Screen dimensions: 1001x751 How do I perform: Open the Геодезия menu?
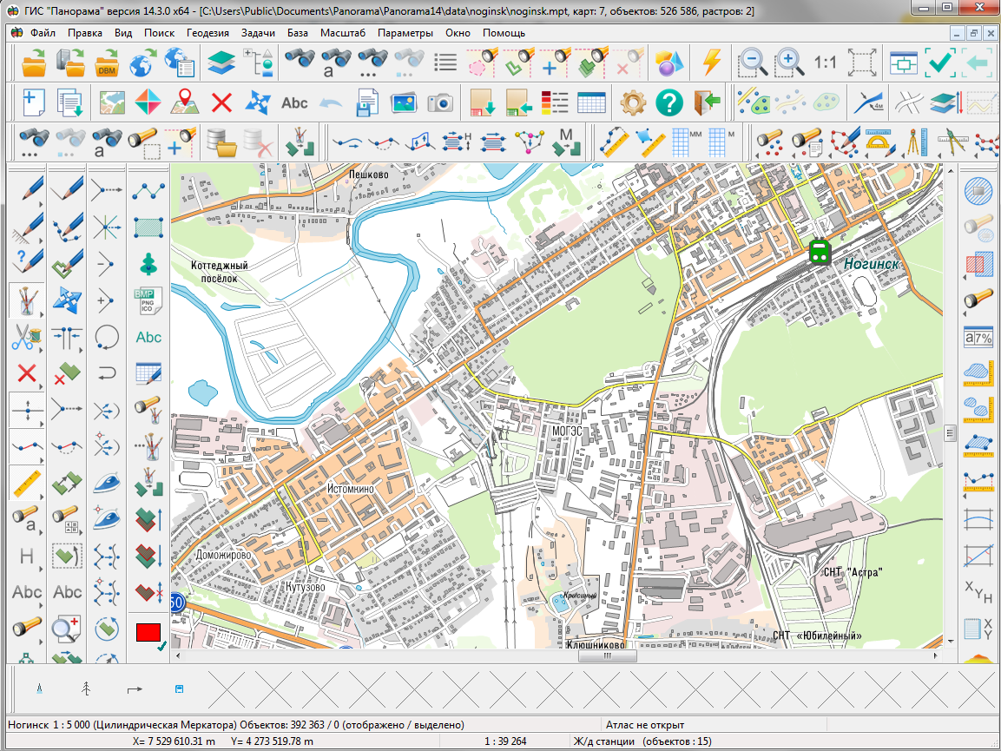pos(207,33)
